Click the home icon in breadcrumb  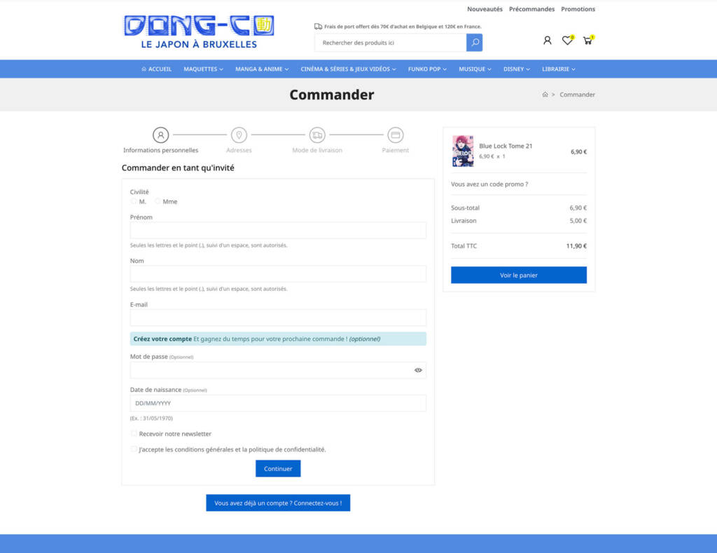click(x=545, y=95)
